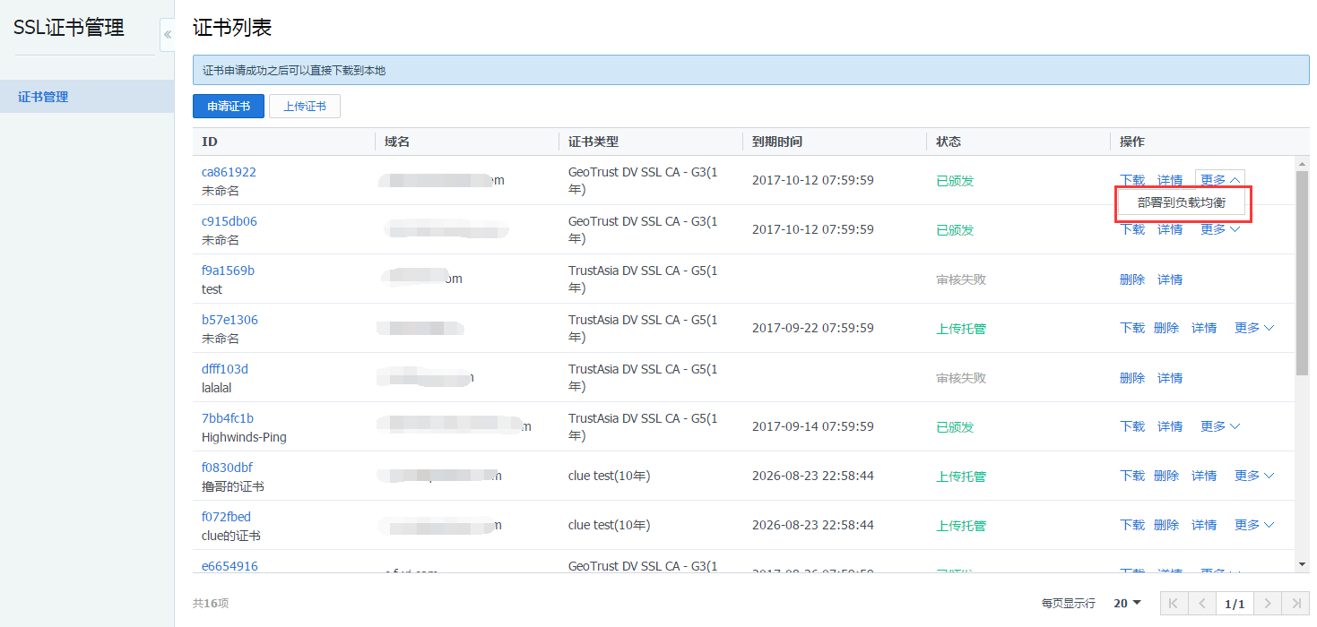Go to the next page arrow
Image resolution: width=1317 pixels, height=627 pixels.
click(x=1267, y=604)
